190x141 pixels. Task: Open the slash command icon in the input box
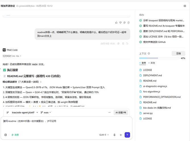[6, 135]
